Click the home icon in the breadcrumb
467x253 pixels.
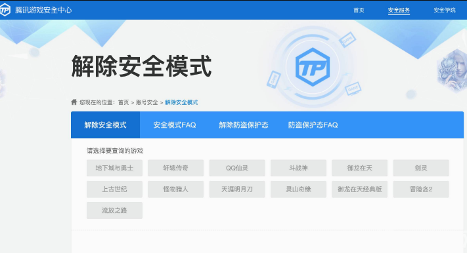pyautogui.click(x=74, y=102)
